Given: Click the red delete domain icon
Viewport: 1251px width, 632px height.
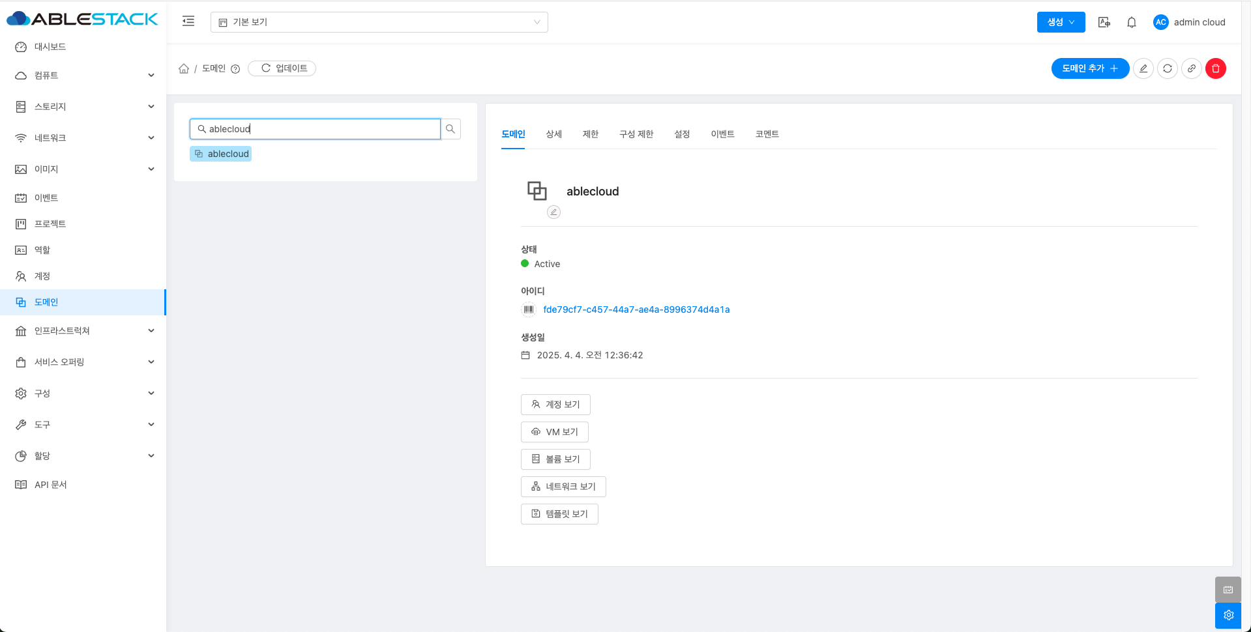Looking at the screenshot, I should point(1215,68).
